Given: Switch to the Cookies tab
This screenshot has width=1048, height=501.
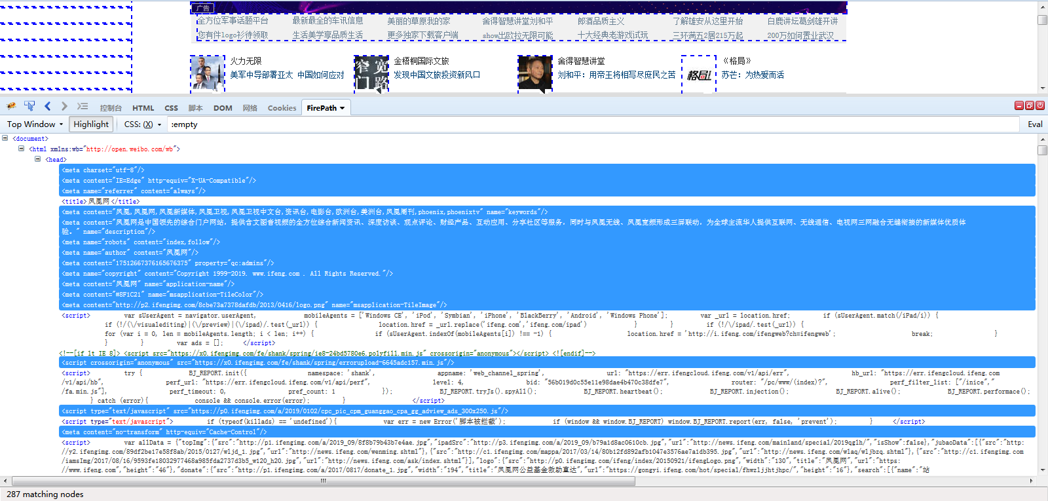Looking at the screenshot, I should click(282, 108).
